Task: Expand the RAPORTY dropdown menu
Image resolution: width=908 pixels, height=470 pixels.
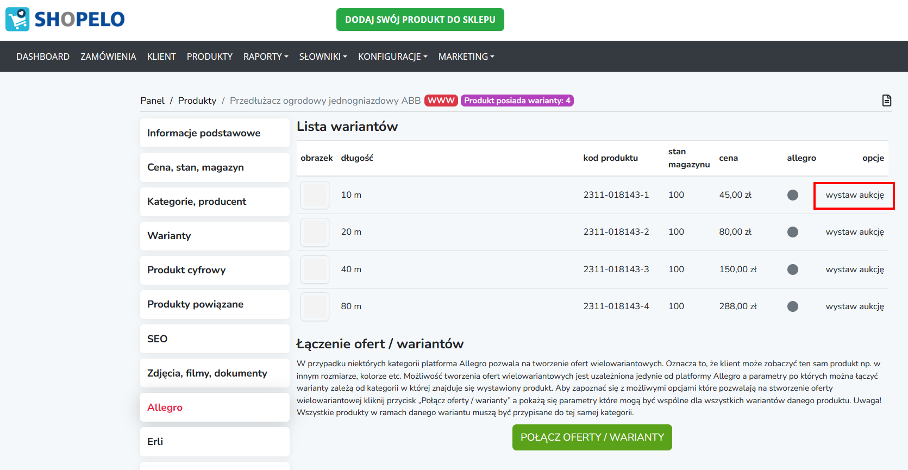Action: click(x=266, y=57)
